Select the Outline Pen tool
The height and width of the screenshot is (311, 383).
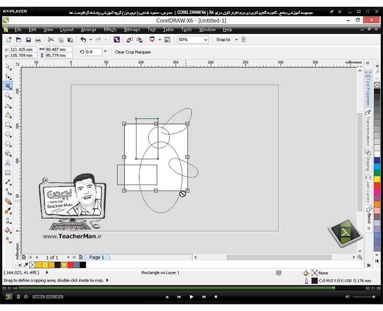(x=8, y=221)
